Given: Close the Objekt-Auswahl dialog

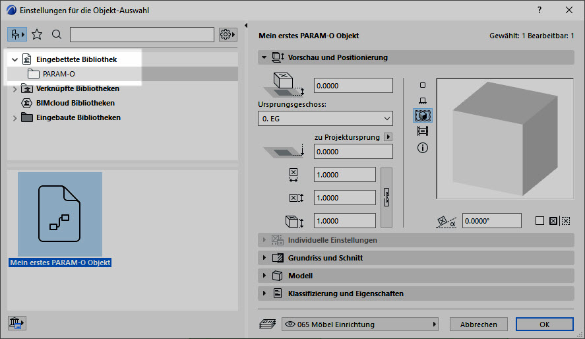Looking at the screenshot, I should click(x=569, y=10).
